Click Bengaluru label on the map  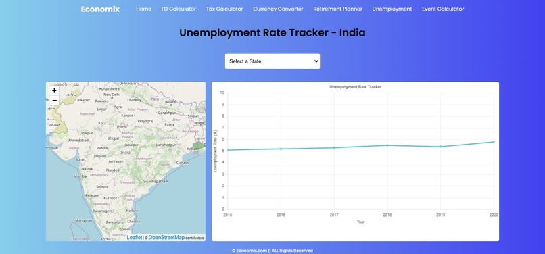(x=114, y=222)
